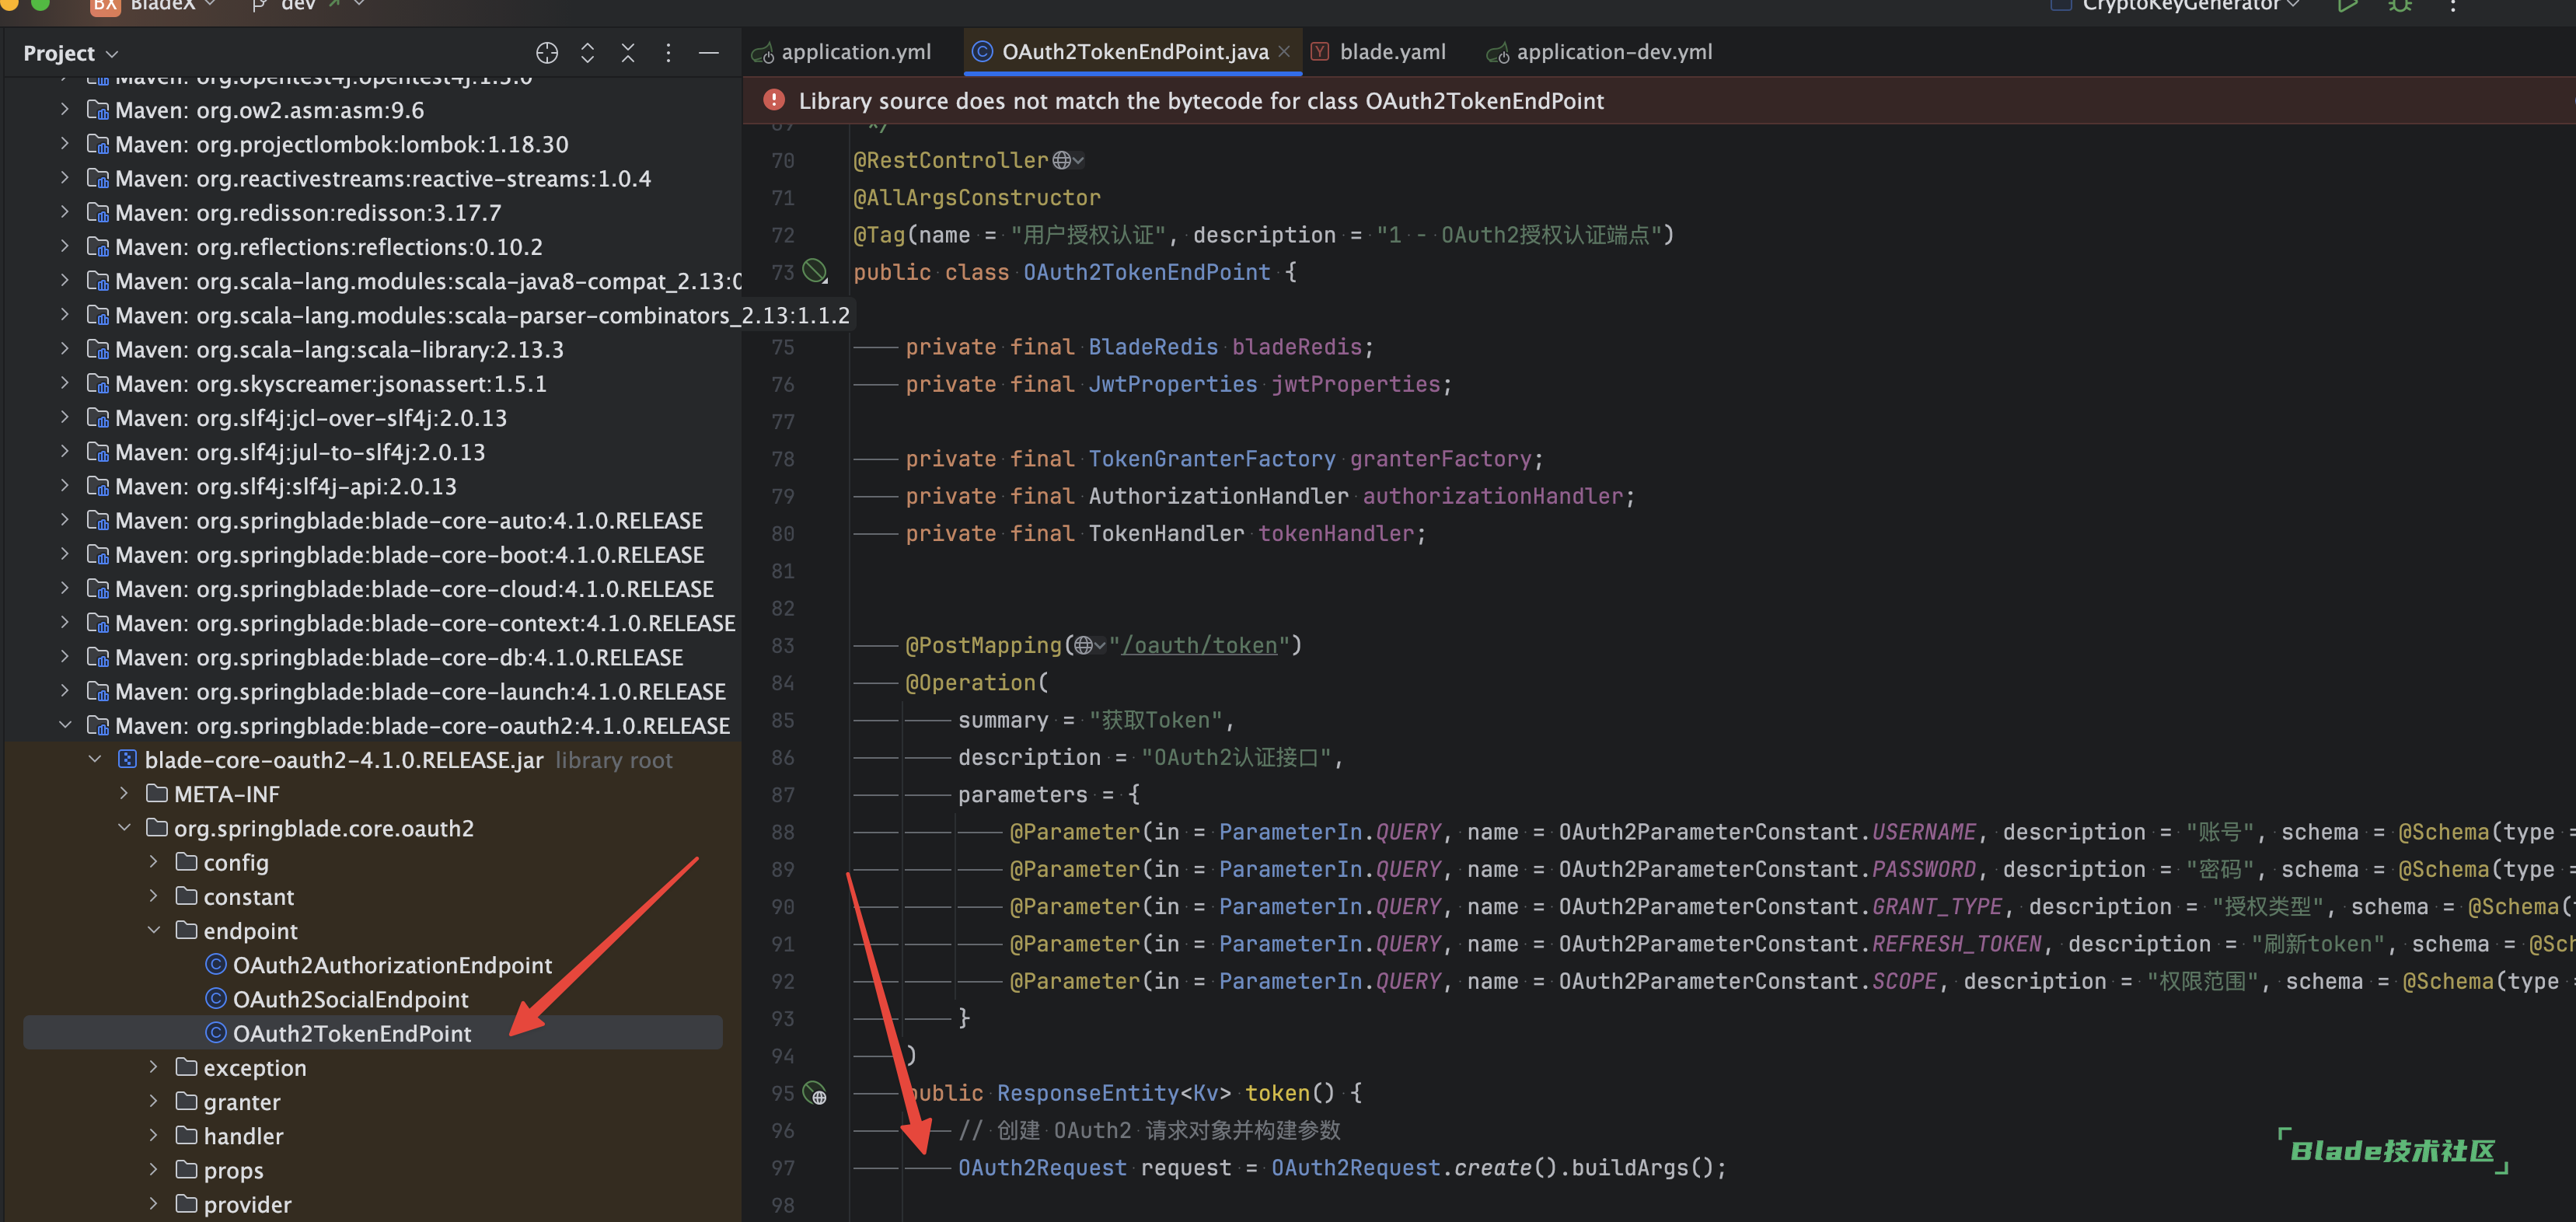The width and height of the screenshot is (2576, 1222).
Task: Expand the config package
Action: (153, 861)
